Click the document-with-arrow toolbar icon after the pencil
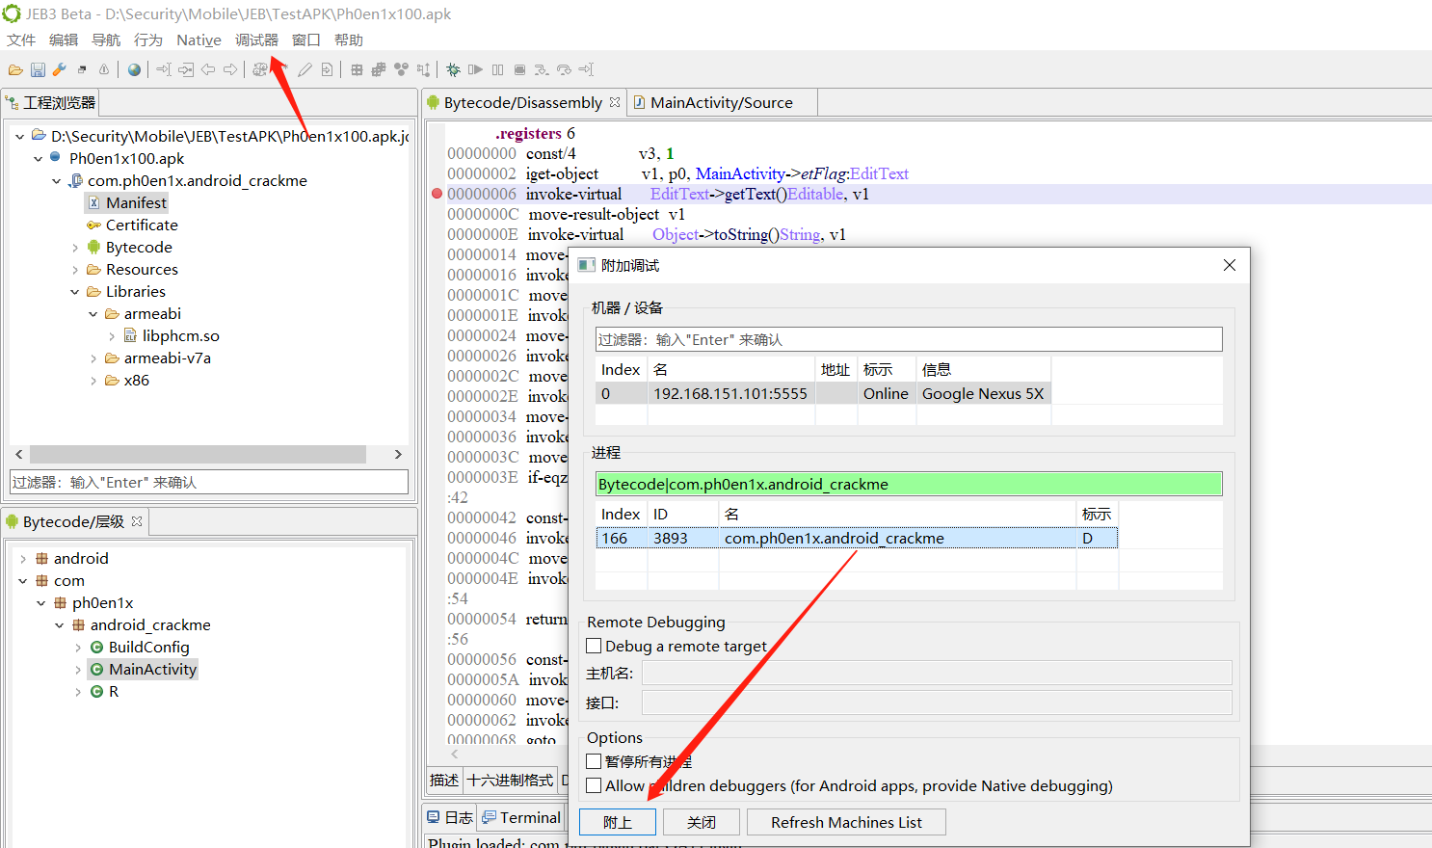Screen dimensions: 1432x848 click(x=327, y=69)
